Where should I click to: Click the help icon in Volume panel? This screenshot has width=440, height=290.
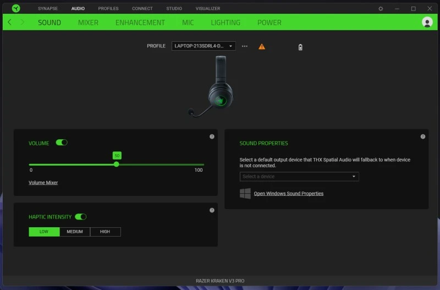click(x=212, y=136)
